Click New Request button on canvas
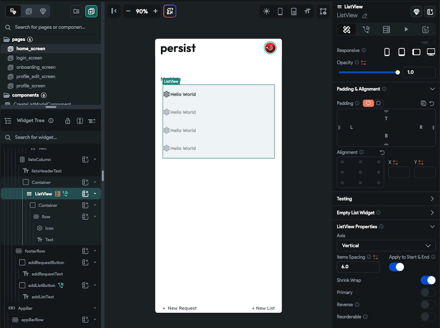Image resolution: width=440 pixels, height=328 pixels. [180, 308]
